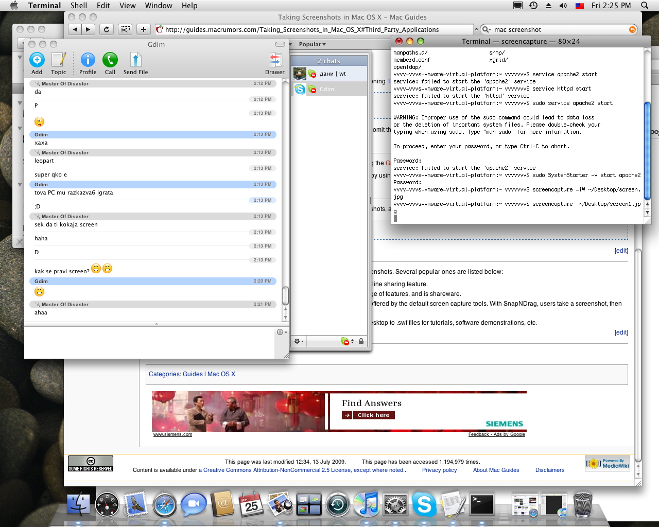Click the Safari URL address field

coord(314,29)
